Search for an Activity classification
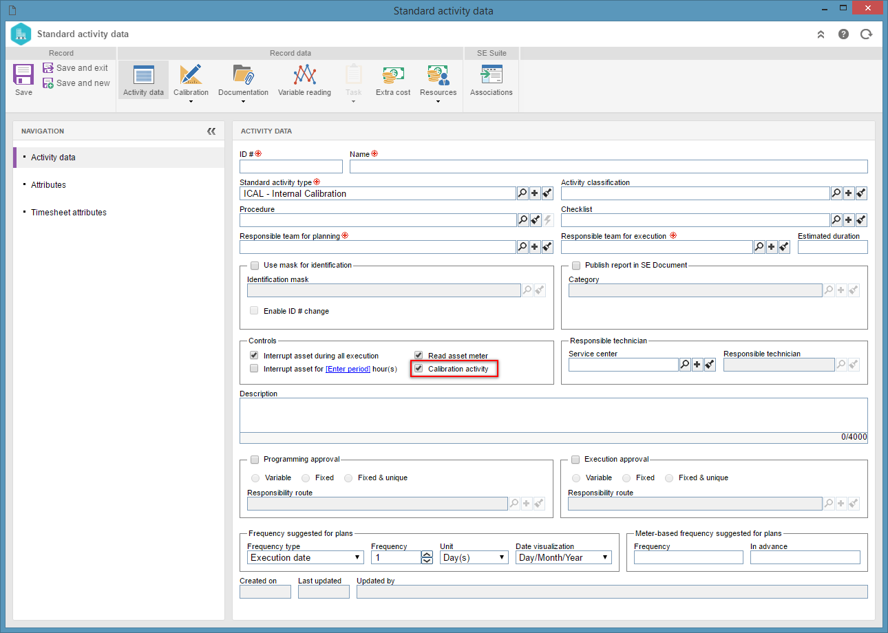This screenshot has width=888, height=633. [836, 193]
